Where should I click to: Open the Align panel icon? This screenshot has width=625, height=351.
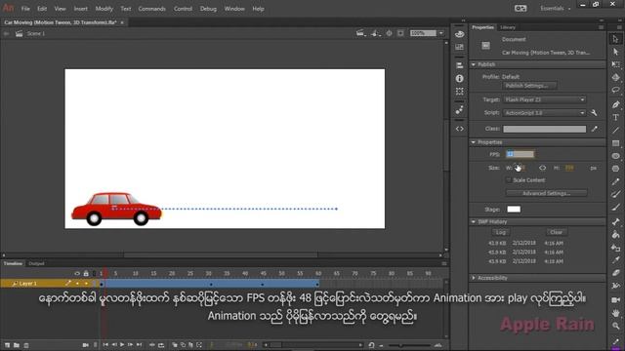coord(459,65)
